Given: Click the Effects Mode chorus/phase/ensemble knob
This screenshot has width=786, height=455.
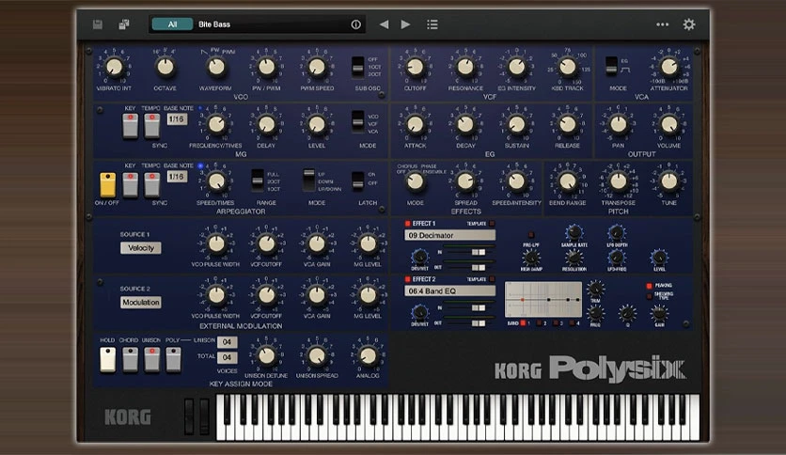Looking at the screenshot, I should 415,181.
